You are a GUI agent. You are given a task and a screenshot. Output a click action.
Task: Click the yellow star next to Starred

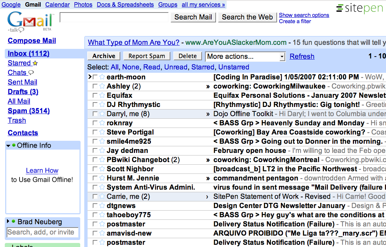point(35,63)
